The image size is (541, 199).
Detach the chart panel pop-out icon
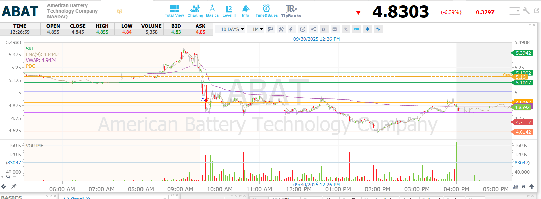coord(530,25)
